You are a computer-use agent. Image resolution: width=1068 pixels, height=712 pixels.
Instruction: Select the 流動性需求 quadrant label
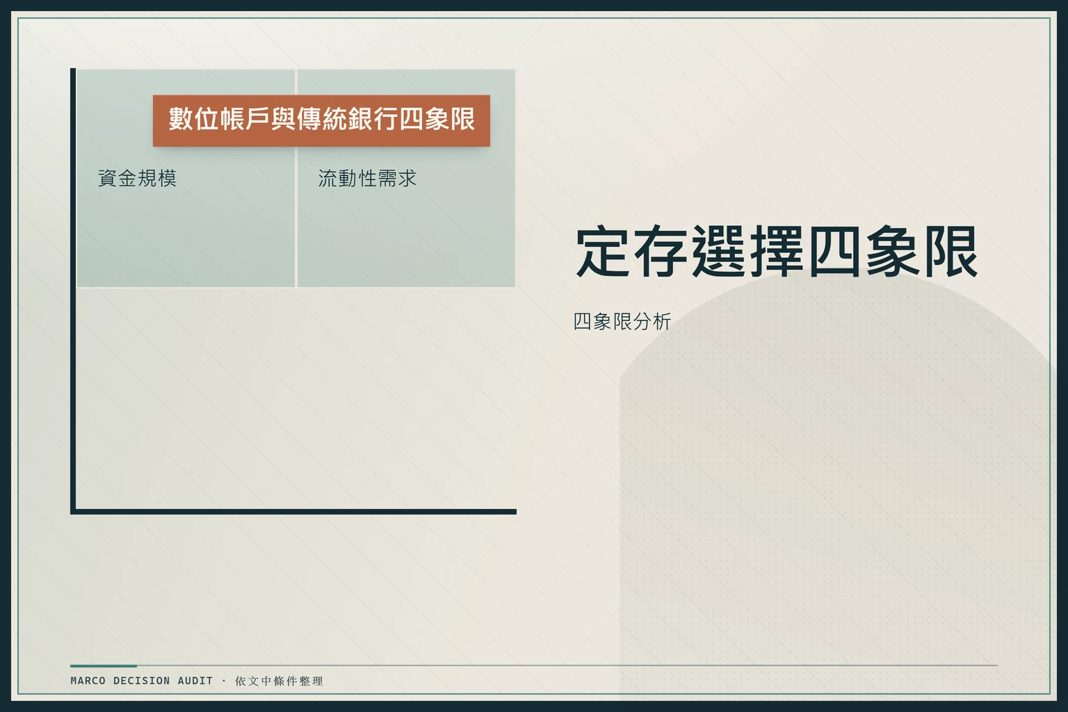point(367,179)
